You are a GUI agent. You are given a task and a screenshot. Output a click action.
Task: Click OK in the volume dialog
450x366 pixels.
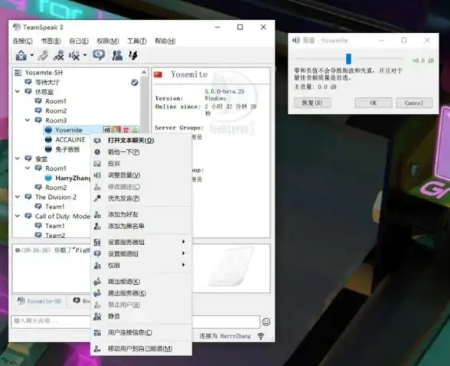coord(373,103)
